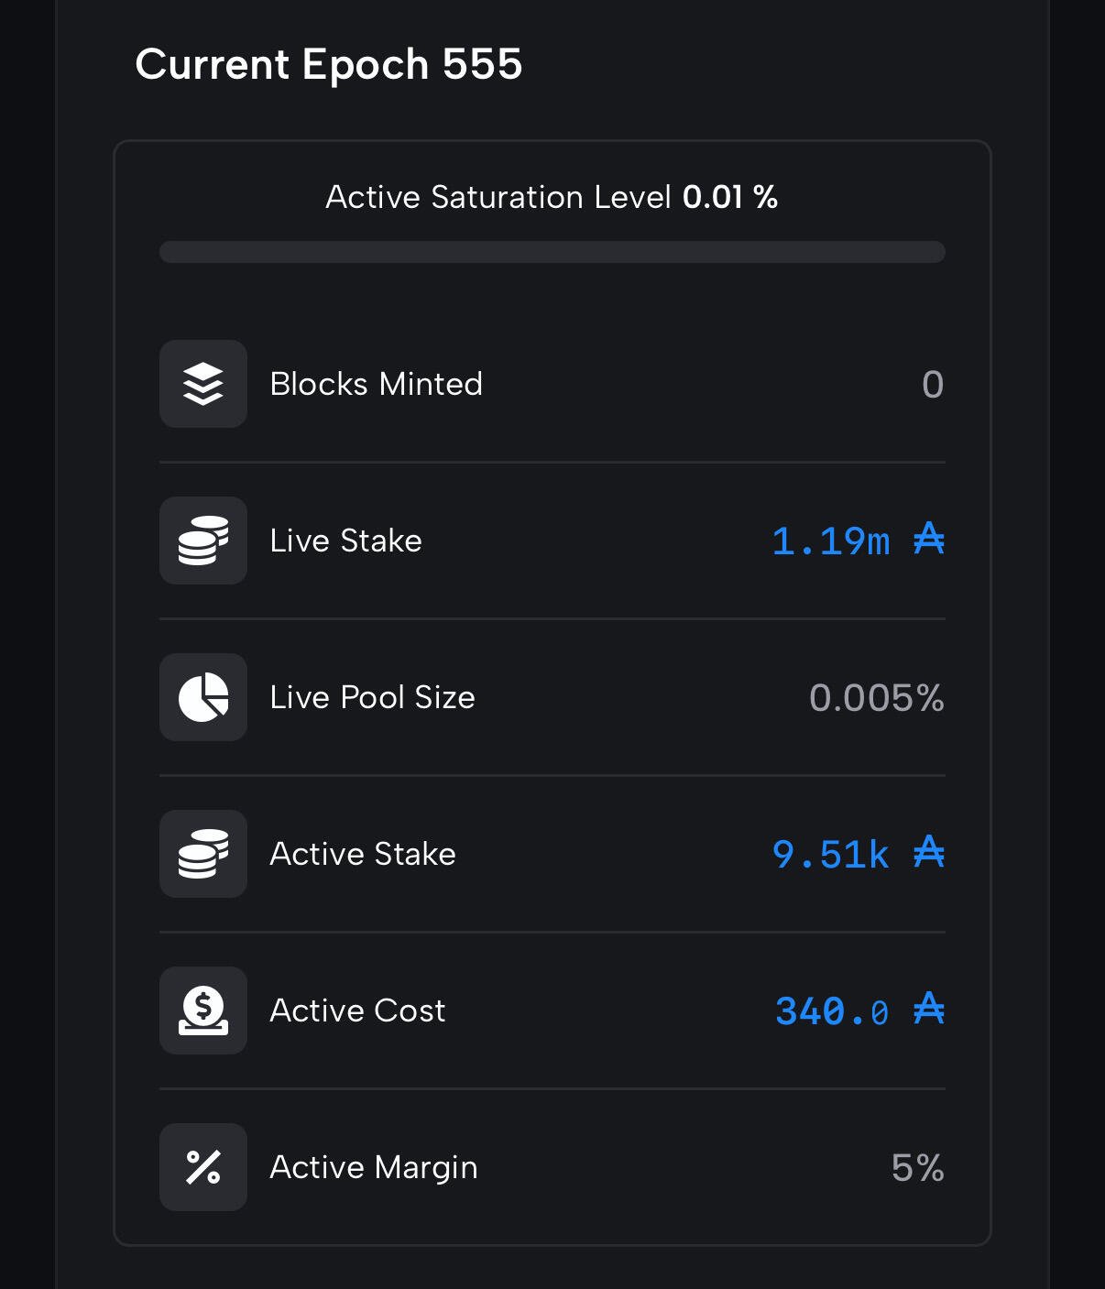This screenshot has width=1105, height=1289.
Task: Click the Blocks Minted count of 0
Action: click(x=933, y=385)
